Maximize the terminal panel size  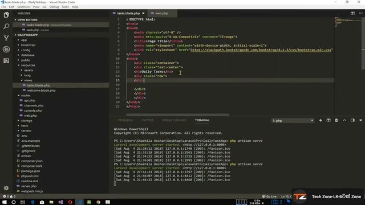pos(344,120)
